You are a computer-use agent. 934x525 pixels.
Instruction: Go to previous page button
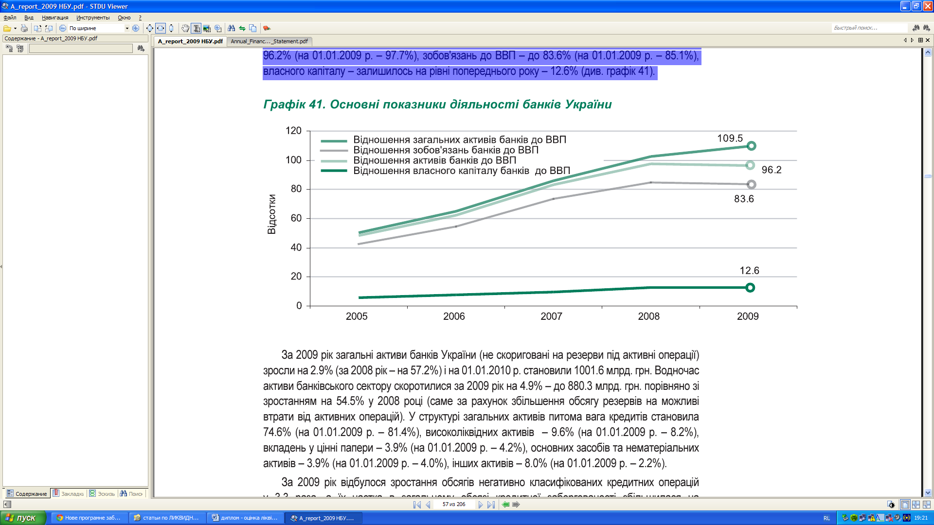coord(428,505)
